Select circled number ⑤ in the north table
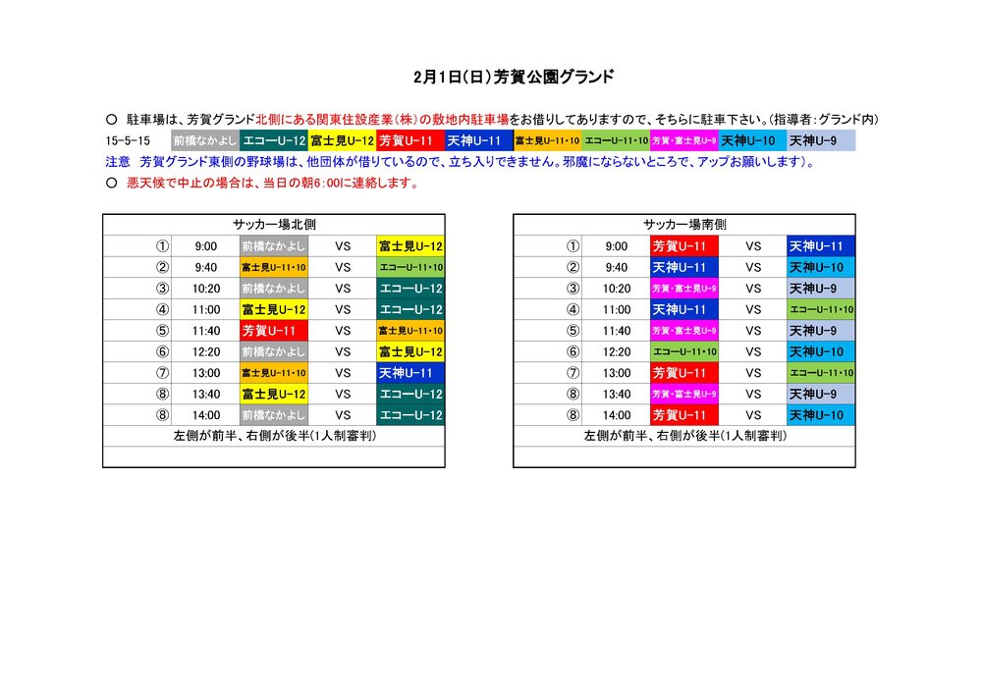The width and height of the screenshot is (982, 694). pyautogui.click(x=163, y=331)
